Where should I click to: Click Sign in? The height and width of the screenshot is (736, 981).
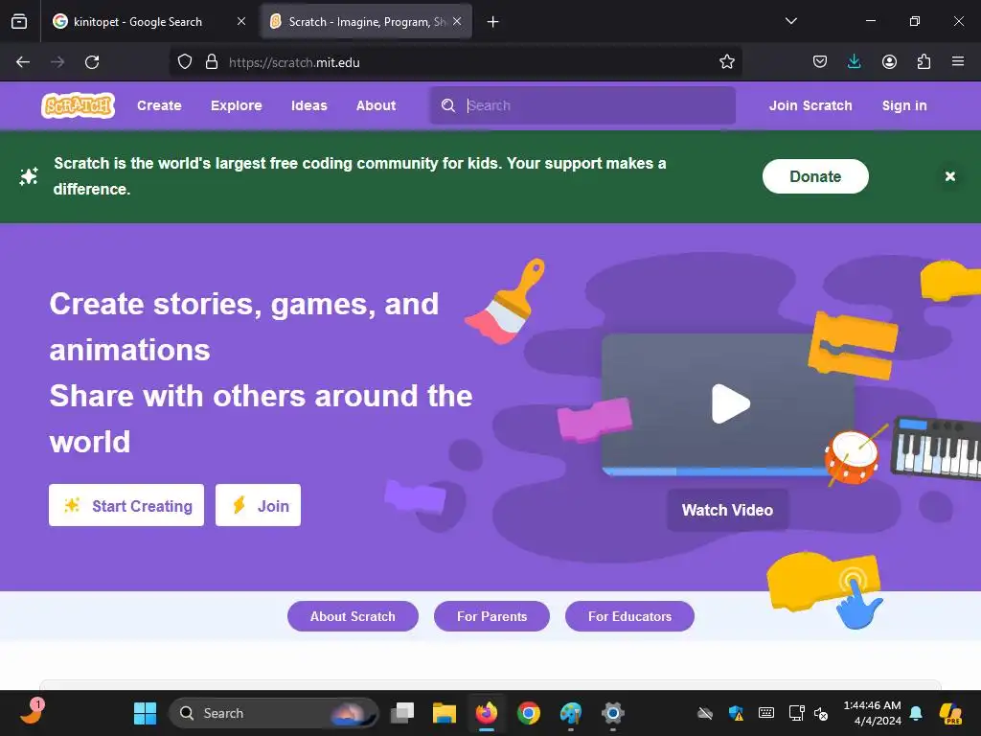click(x=904, y=105)
